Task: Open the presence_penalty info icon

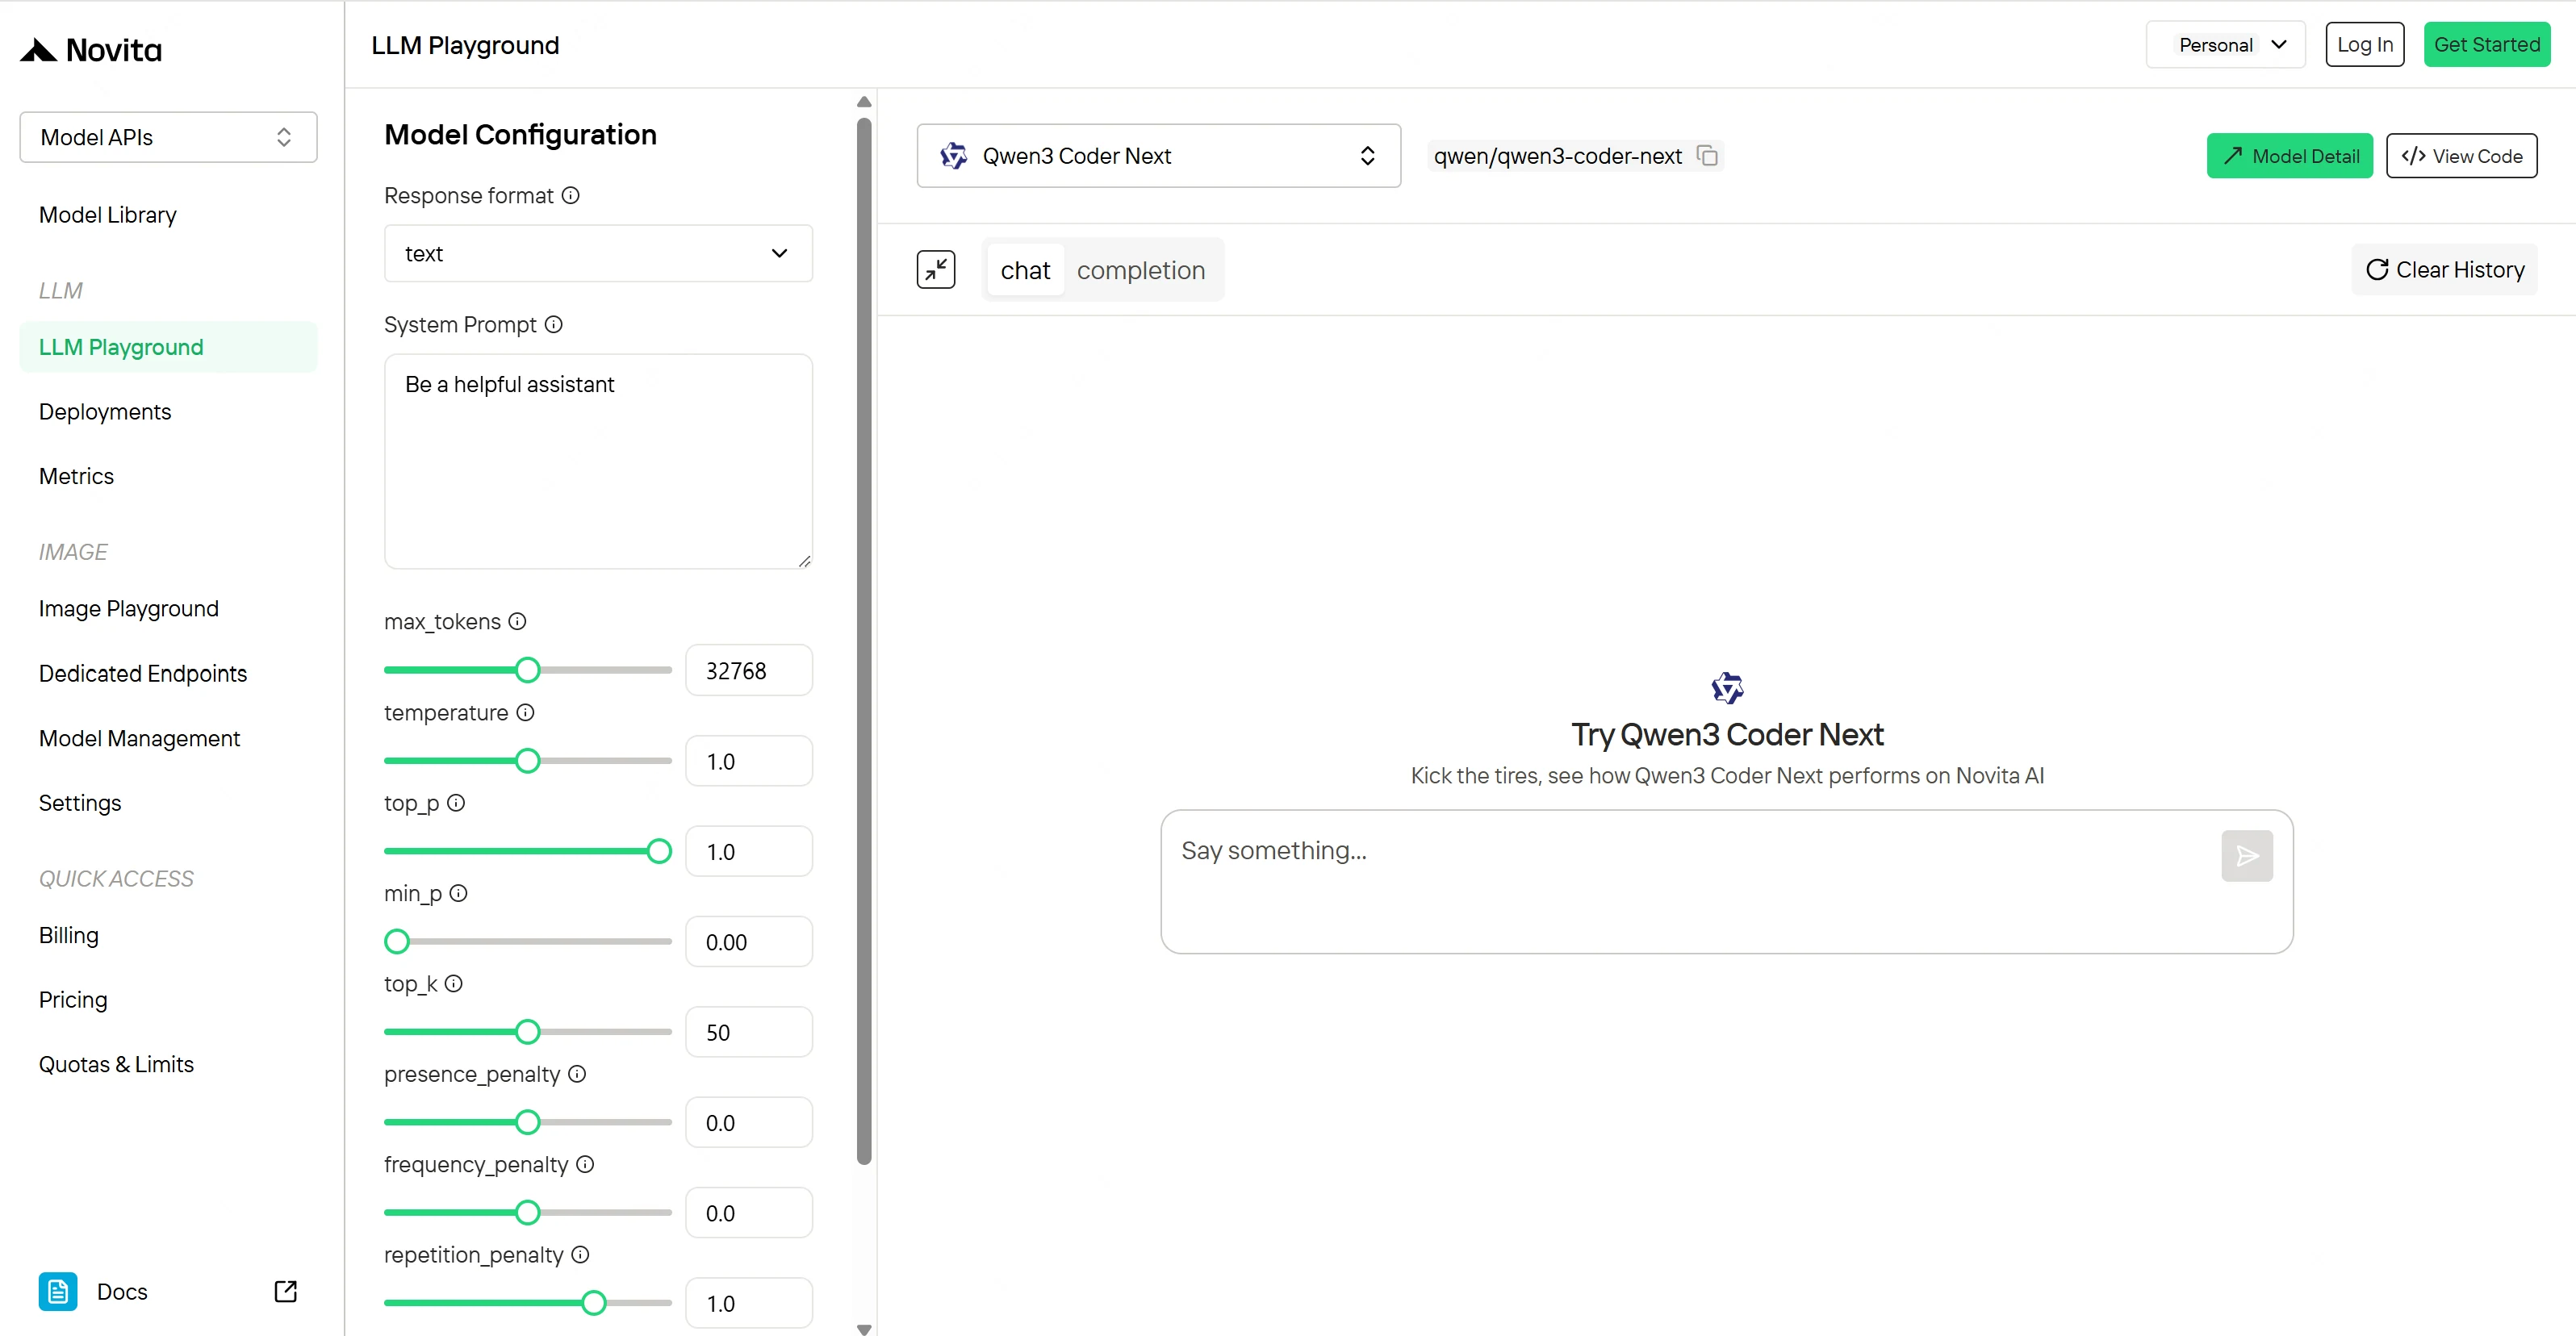Action: (578, 1073)
